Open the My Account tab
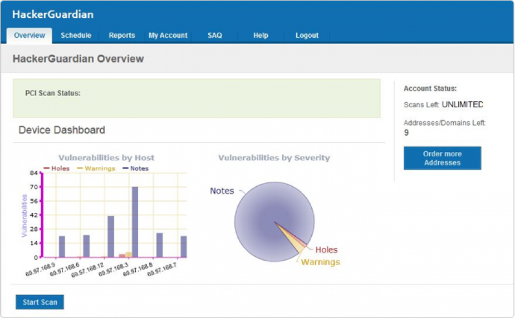 point(168,36)
